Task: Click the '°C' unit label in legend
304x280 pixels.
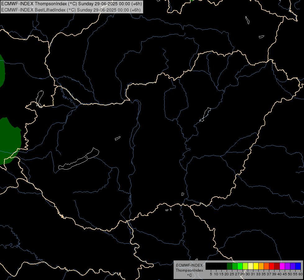Action: 190,275
